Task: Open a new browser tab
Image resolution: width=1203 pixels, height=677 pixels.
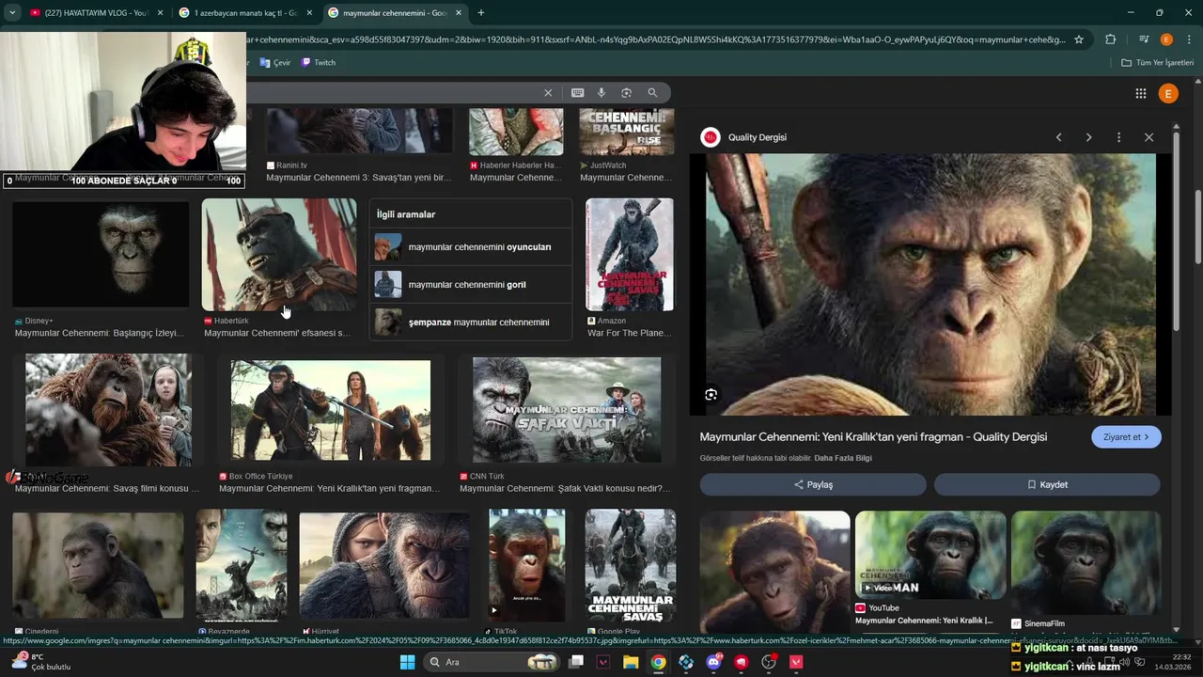Action: click(x=481, y=13)
